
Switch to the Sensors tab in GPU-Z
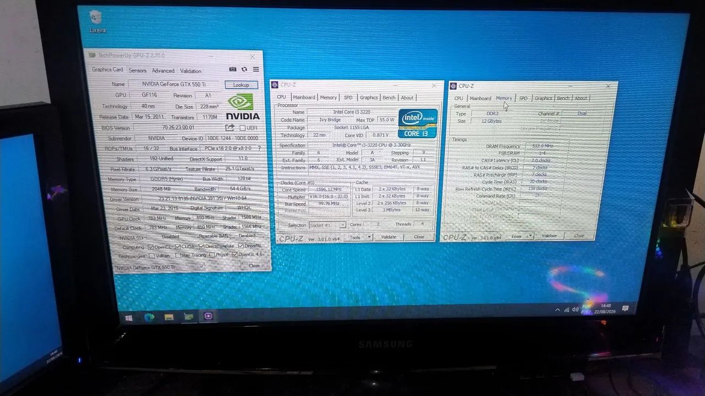point(138,70)
